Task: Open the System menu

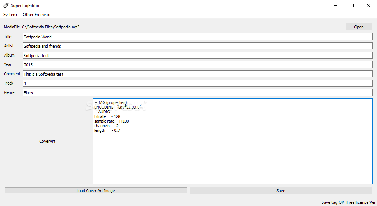Action: click(10, 15)
